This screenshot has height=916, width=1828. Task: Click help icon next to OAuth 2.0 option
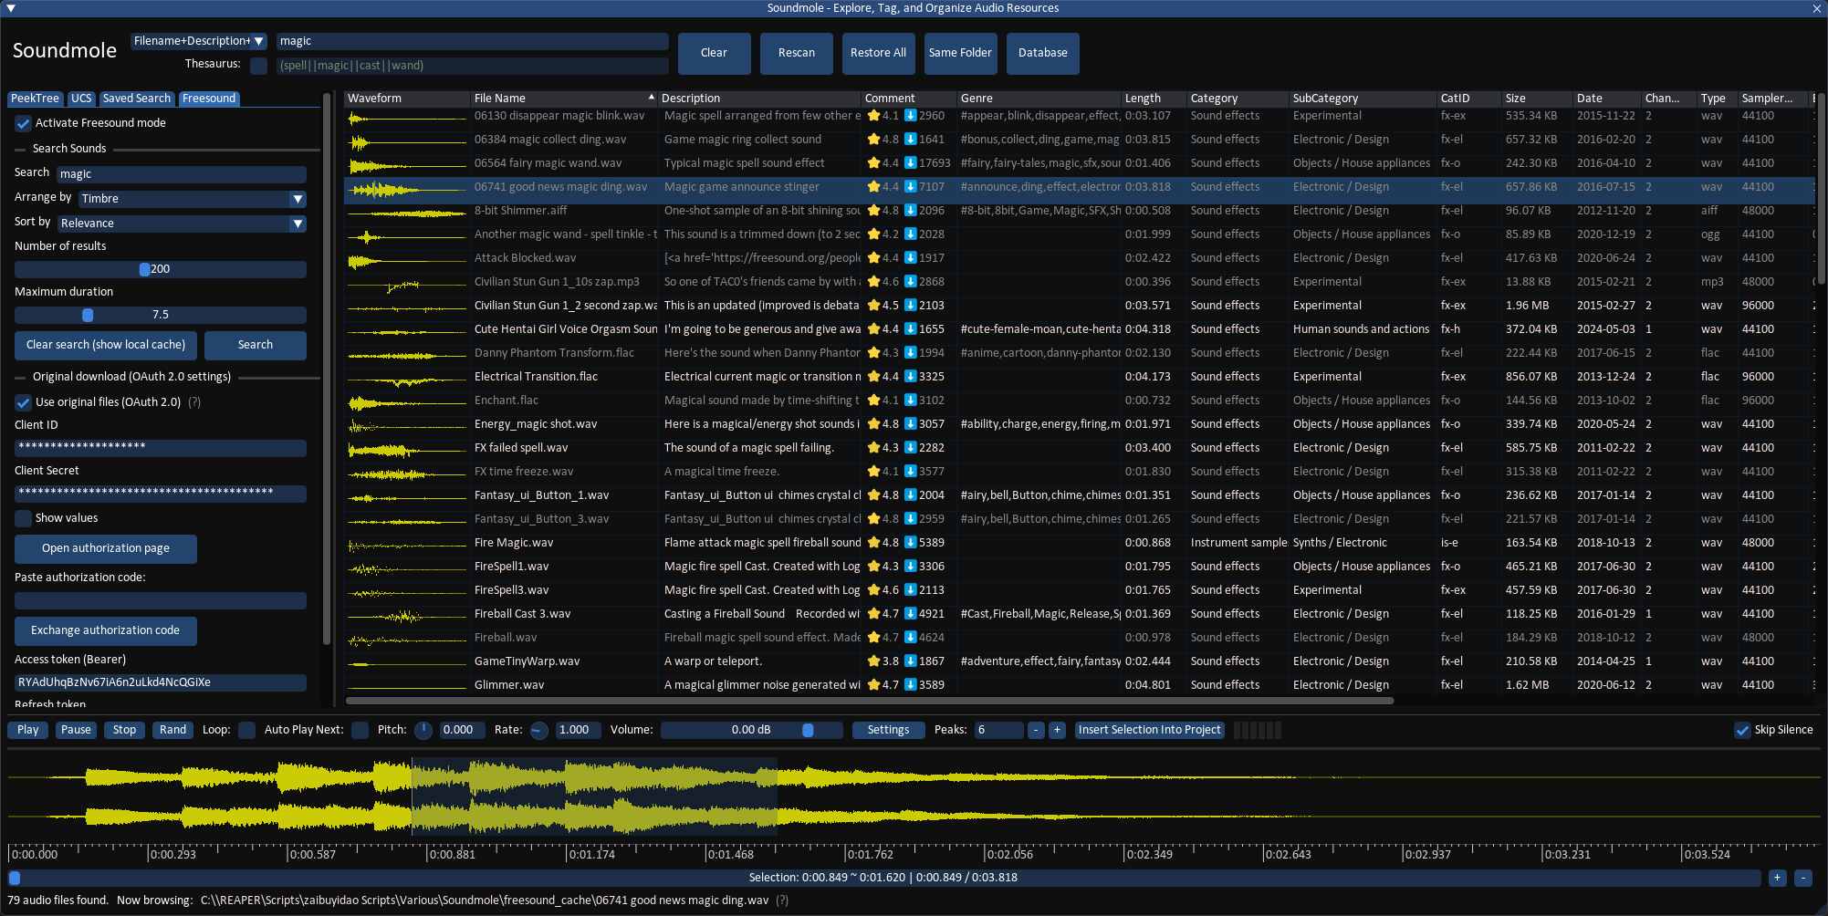194,402
